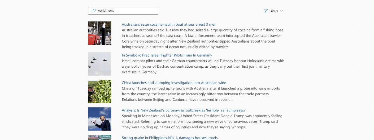Open Strong quake in Philippines article
The width and height of the screenshot is (374, 140).
(169, 138)
